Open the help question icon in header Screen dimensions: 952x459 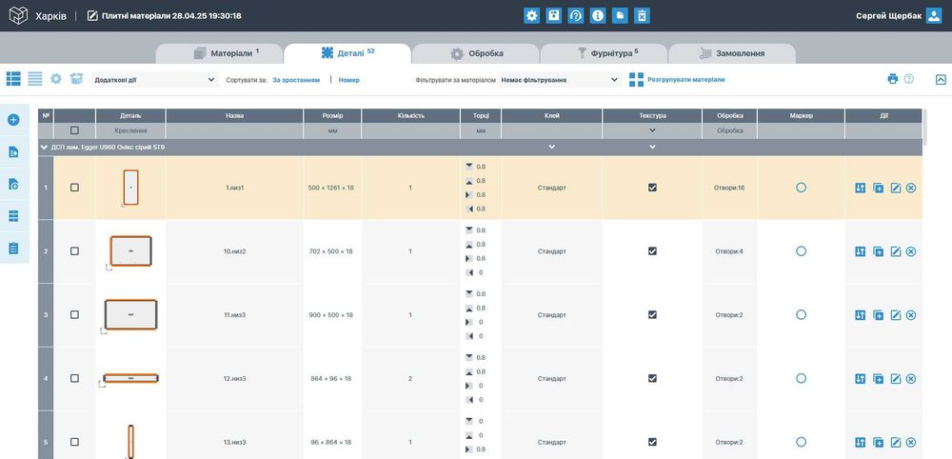[x=576, y=16]
